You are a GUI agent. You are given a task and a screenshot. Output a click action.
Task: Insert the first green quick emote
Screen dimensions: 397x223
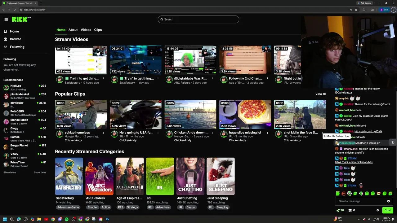(337, 194)
